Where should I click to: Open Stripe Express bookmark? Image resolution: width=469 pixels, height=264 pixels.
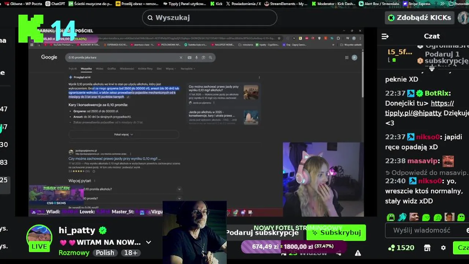tap(416, 4)
